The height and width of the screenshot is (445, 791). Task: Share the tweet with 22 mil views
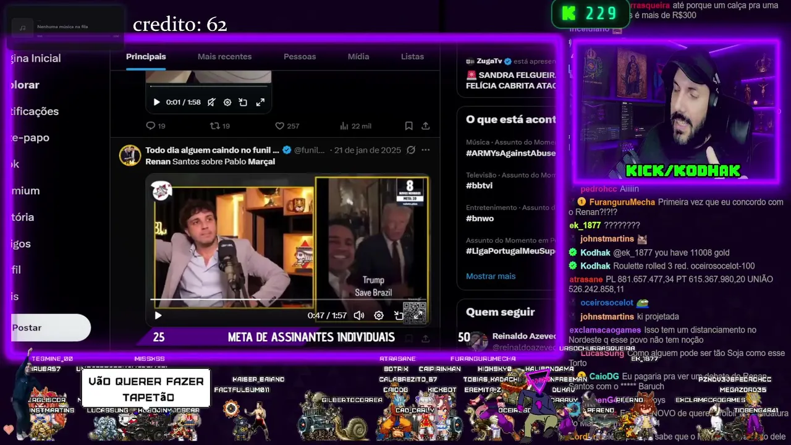426,126
